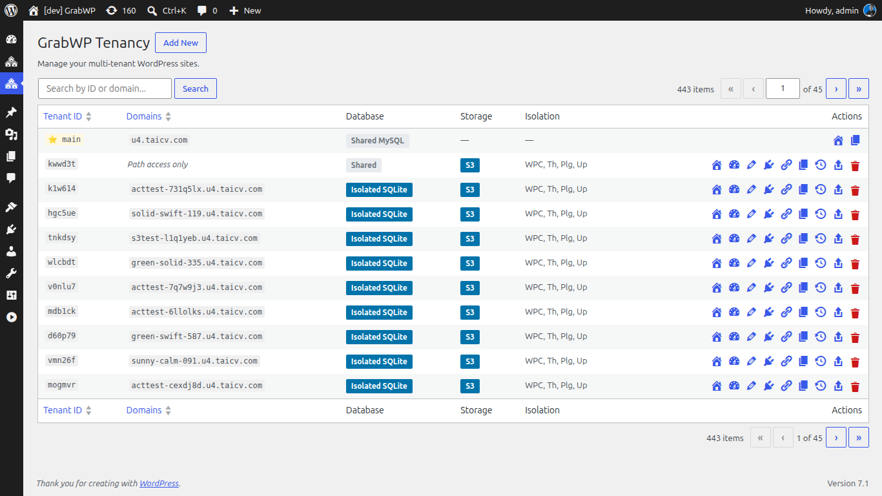
Task: Click the current page number field
Action: pyautogui.click(x=783, y=88)
